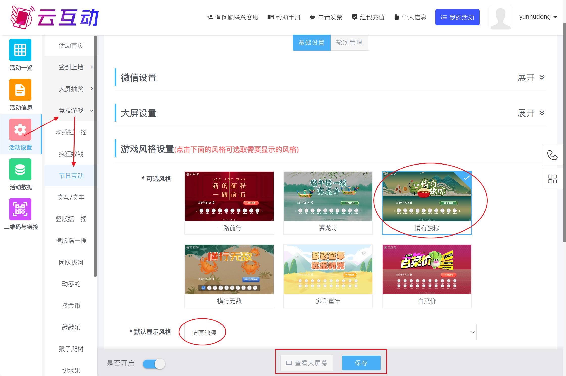Screen dimensions: 566x376
Task: Open the 赛马/赛车 menu item
Action: tap(71, 197)
